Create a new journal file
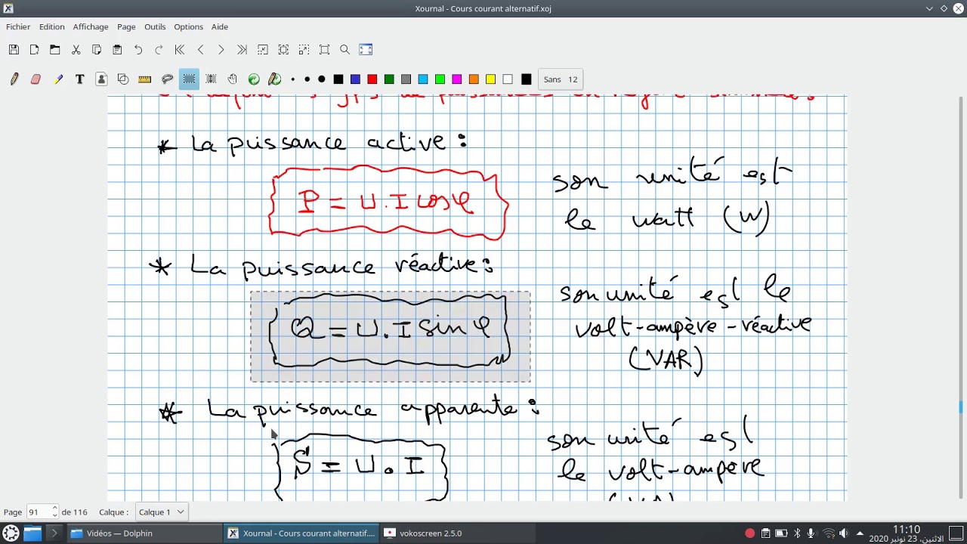967x544 pixels. point(34,50)
